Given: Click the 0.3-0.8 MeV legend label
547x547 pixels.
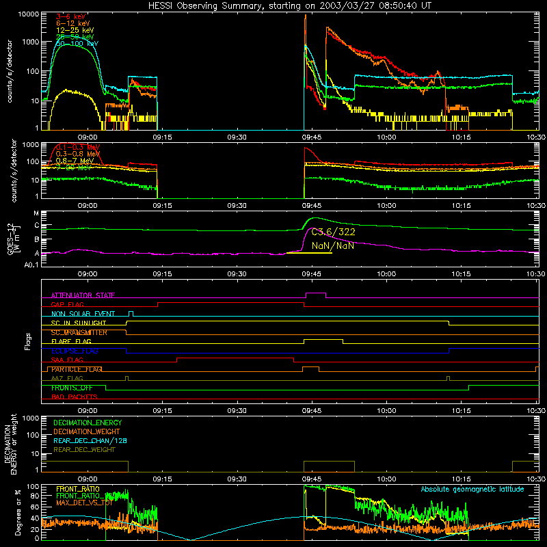Looking at the screenshot, I should pos(78,154).
